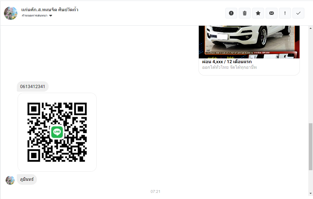Click scrollbar up arrow
This screenshot has width=313, height=199.
310,28
